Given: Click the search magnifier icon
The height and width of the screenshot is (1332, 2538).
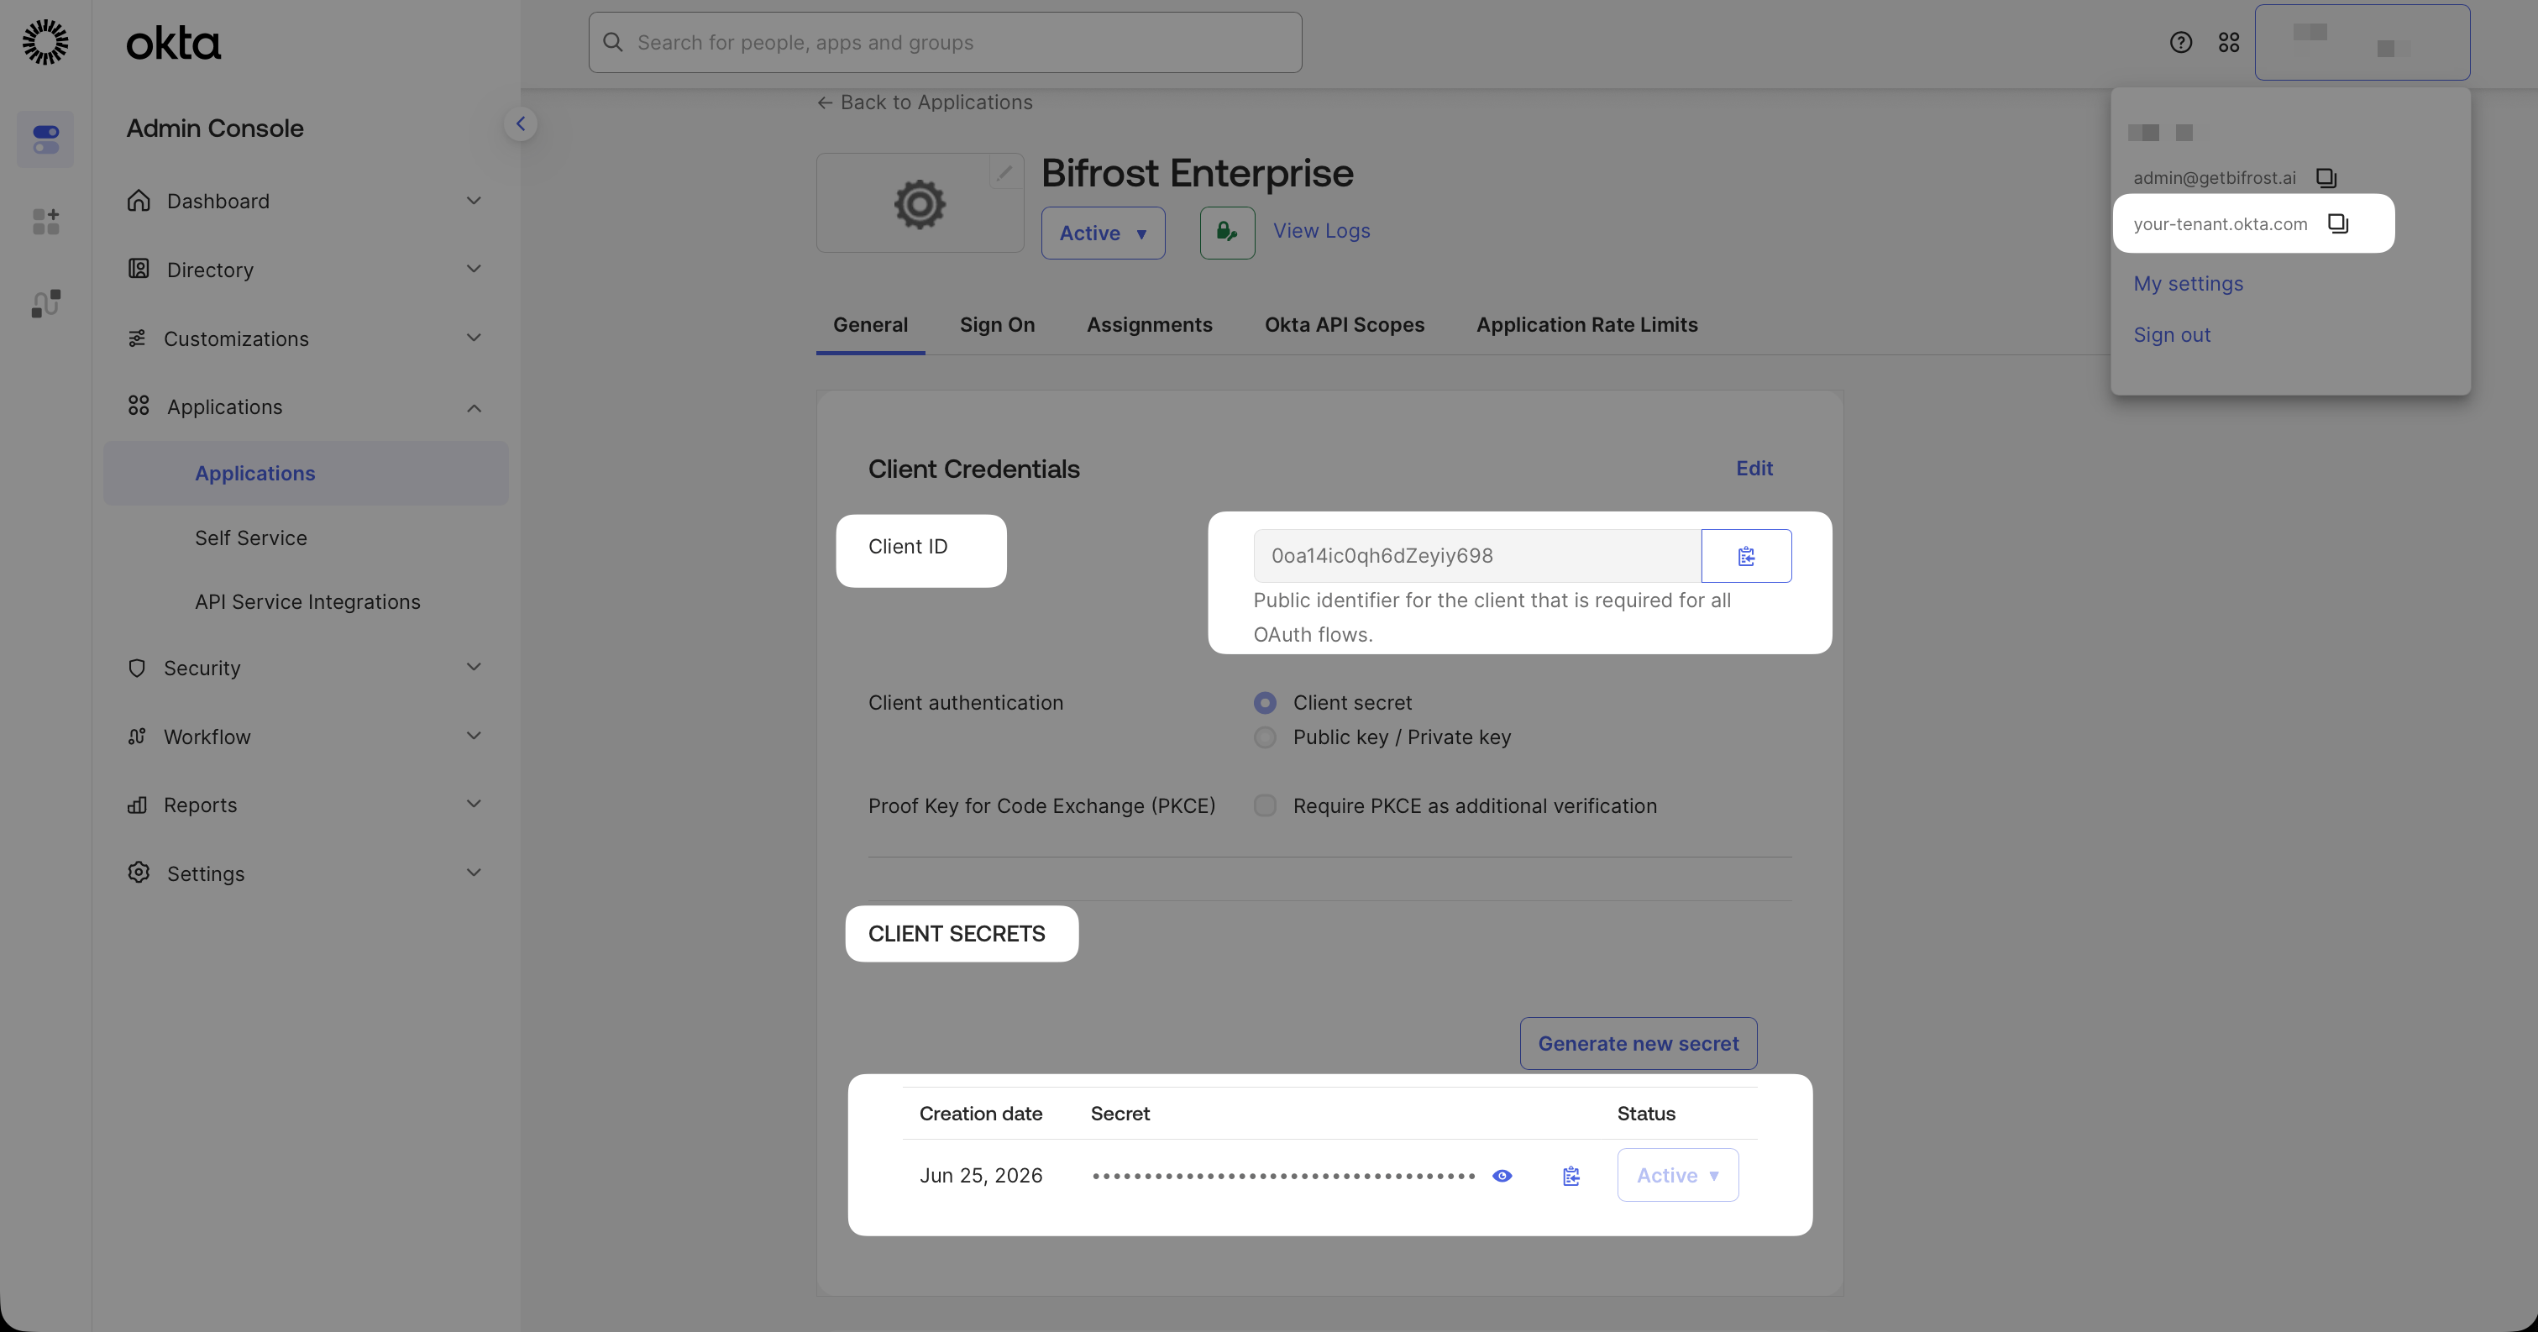Looking at the screenshot, I should [x=613, y=42].
